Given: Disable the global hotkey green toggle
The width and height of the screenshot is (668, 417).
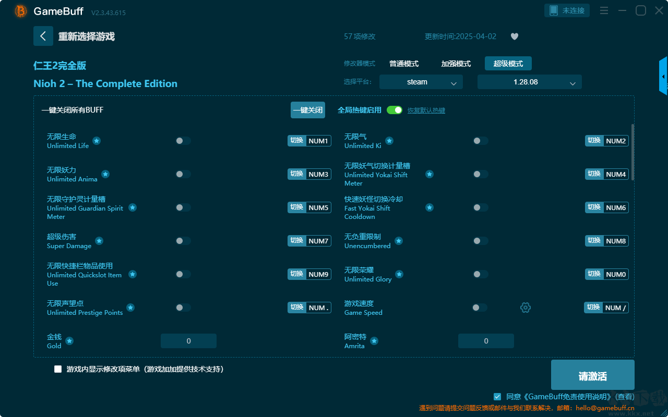Looking at the screenshot, I should 395,110.
